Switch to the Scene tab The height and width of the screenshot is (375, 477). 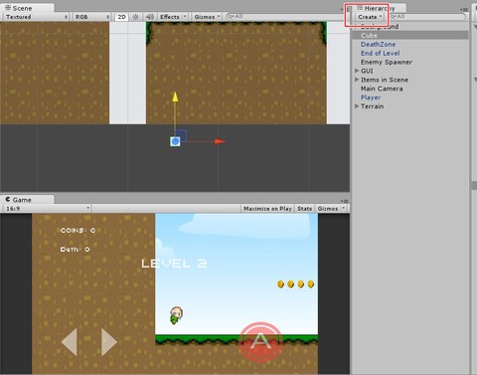tap(27, 8)
